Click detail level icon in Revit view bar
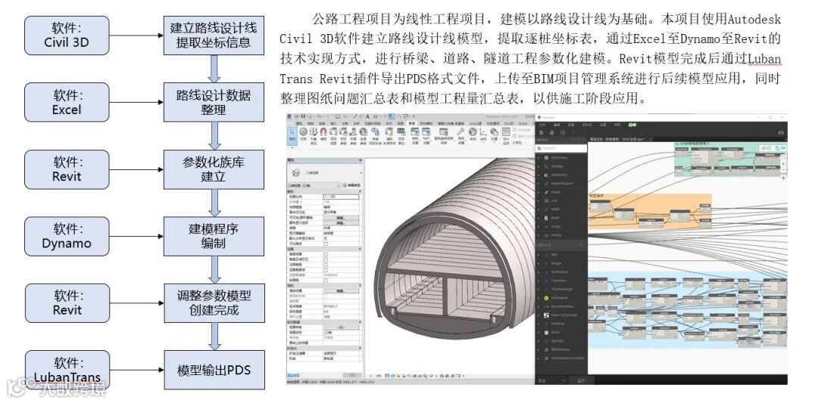 386,376
